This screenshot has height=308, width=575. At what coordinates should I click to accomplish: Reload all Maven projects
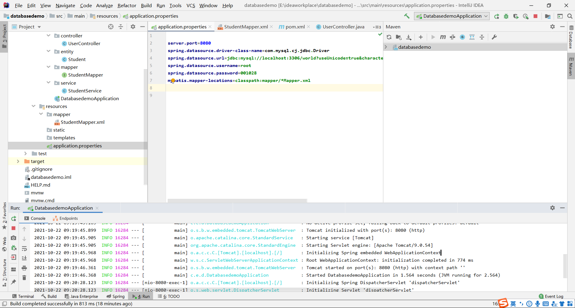(389, 37)
